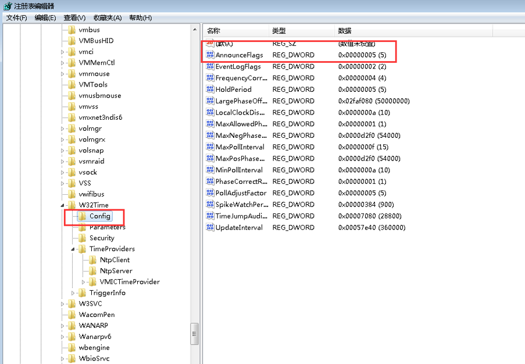Open the 文件(F) menu
Image resolution: width=525 pixels, height=364 pixels.
[17, 17]
